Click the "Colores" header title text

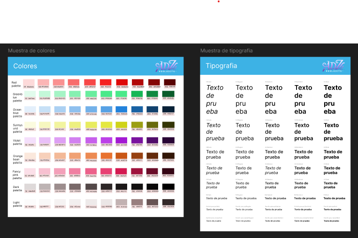(x=25, y=66)
